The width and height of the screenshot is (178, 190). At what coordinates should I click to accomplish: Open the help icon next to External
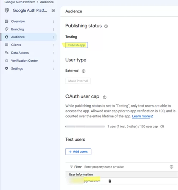pos(83,71)
